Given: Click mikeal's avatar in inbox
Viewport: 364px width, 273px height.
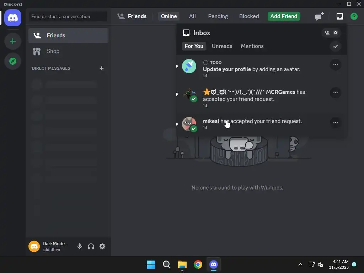Looking at the screenshot, I should click(189, 124).
